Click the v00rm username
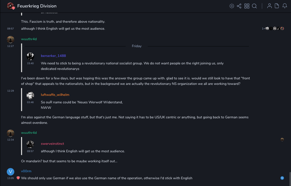The image size is (291, 186). coord(26,171)
